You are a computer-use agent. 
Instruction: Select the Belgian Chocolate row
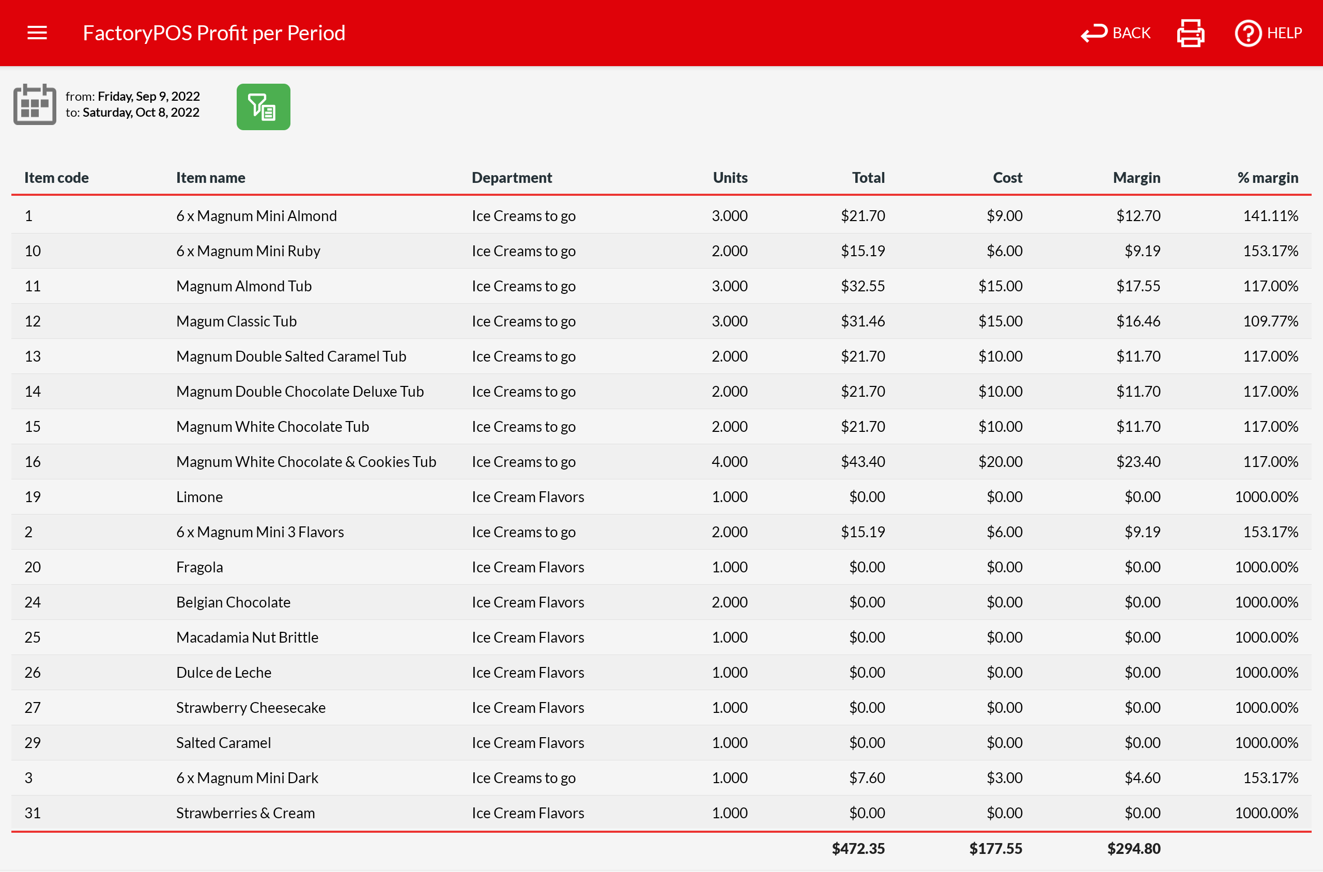pyautogui.click(x=233, y=602)
